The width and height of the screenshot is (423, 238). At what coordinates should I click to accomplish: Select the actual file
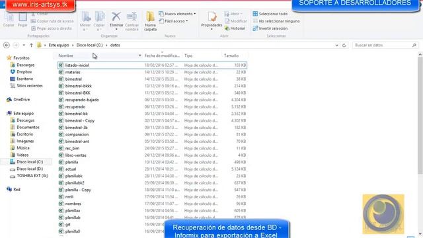coord(71,169)
